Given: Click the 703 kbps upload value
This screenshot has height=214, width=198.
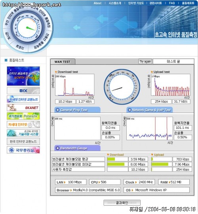Looking at the screenshot, I should pyautogui.click(x=182, y=159).
